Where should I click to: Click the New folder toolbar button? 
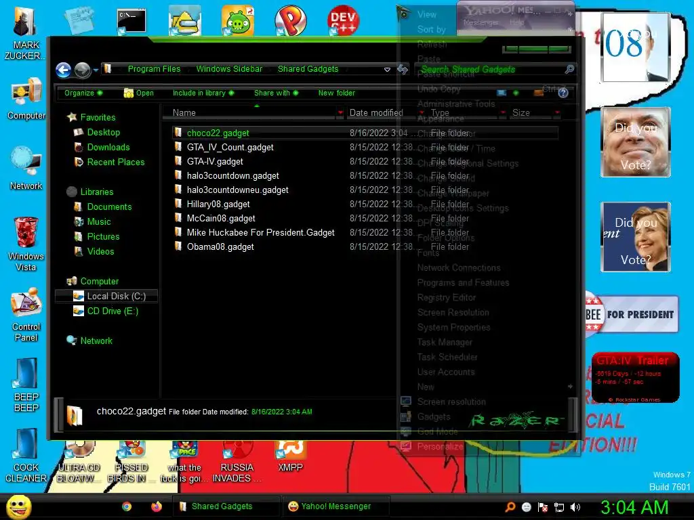coord(336,93)
